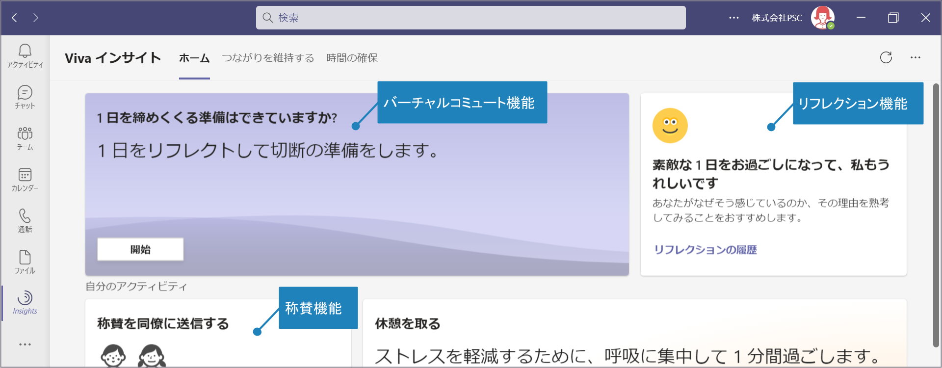Switch to 時間の確保 tab
Image resolution: width=942 pixels, height=368 pixels.
point(352,58)
